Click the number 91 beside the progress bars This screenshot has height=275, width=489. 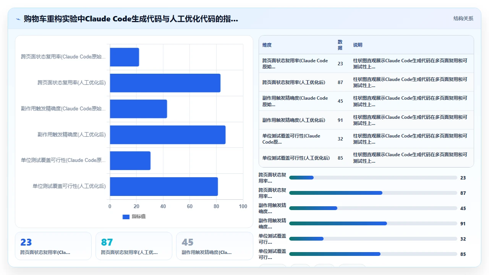point(463,223)
